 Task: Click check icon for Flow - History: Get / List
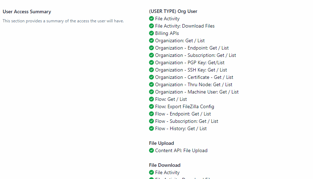[151, 129]
